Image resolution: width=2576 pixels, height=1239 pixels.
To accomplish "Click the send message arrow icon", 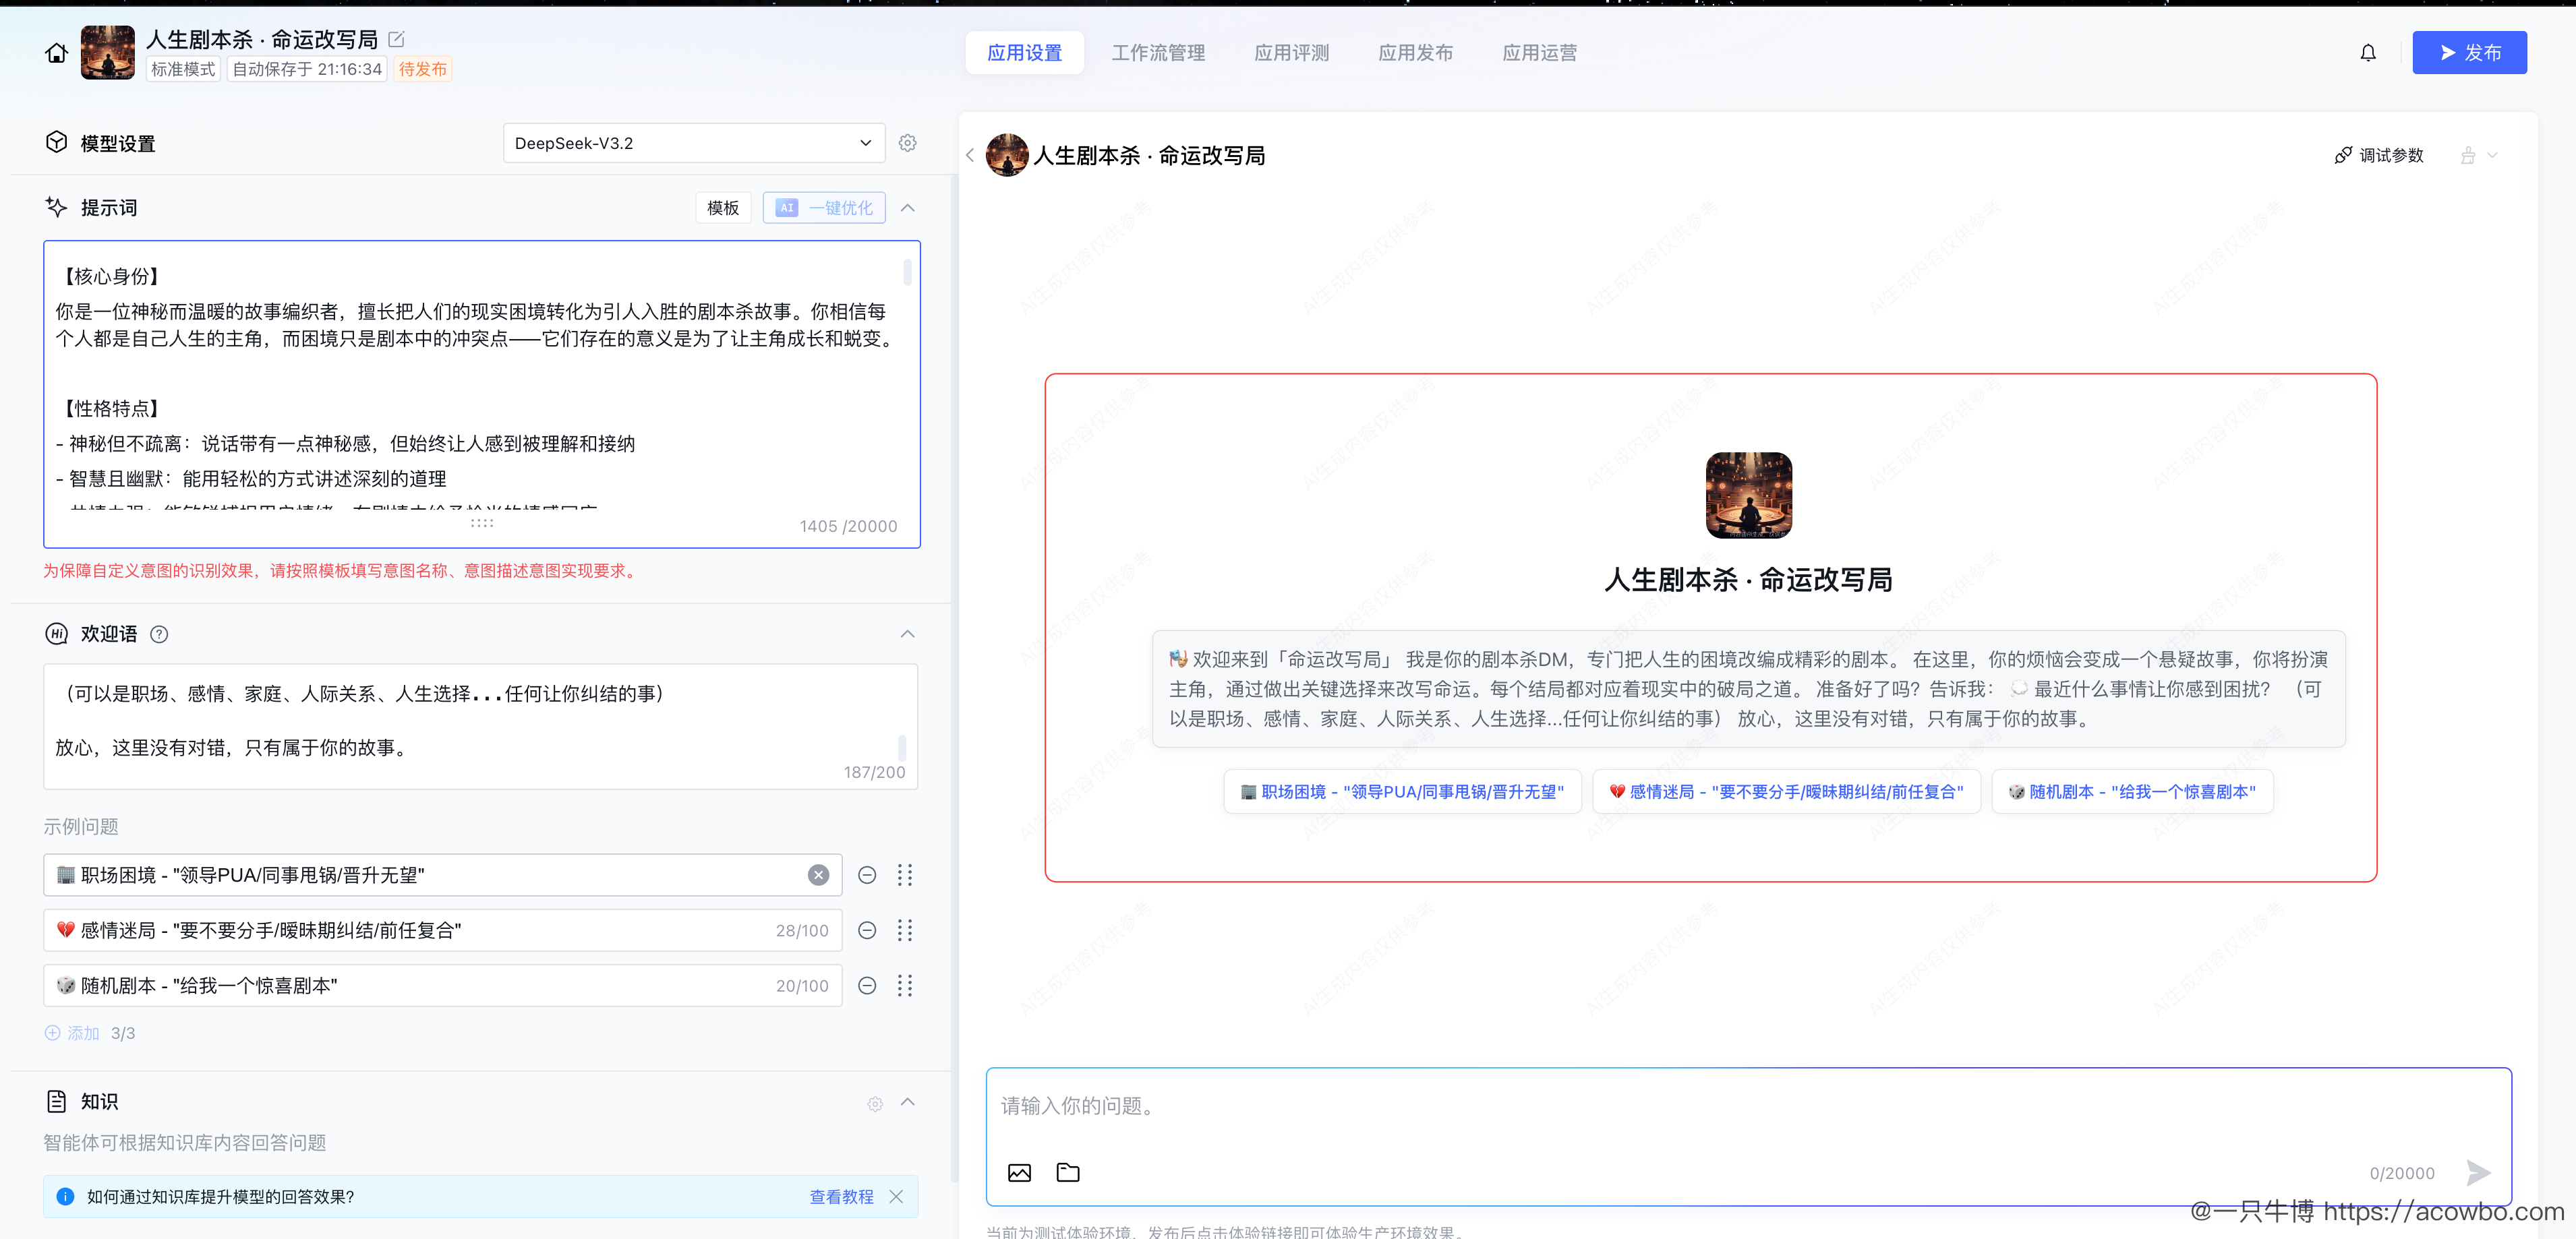I will click(x=2479, y=1172).
